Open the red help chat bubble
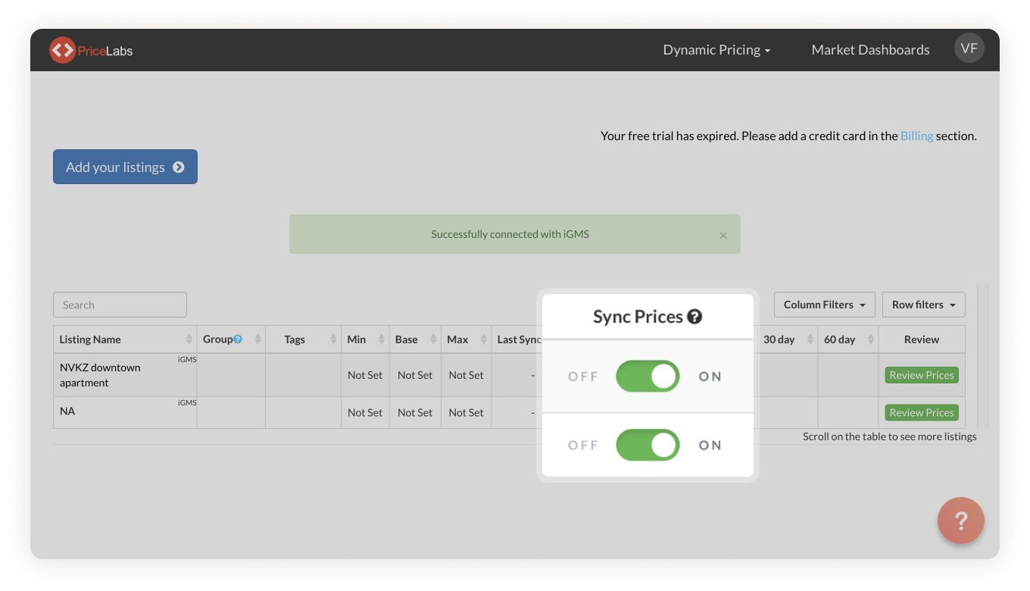This screenshot has width=1030, height=591. coord(960,521)
